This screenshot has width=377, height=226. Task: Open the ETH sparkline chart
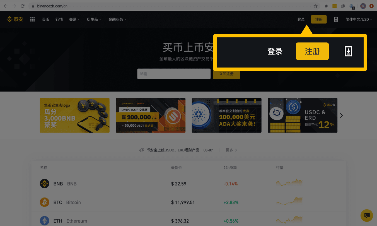[289, 220]
